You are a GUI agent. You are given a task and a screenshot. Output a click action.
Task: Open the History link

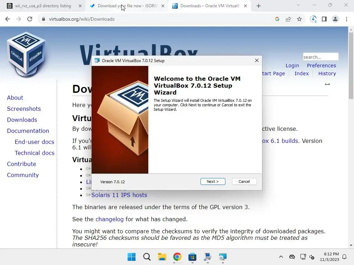pos(327,73)
